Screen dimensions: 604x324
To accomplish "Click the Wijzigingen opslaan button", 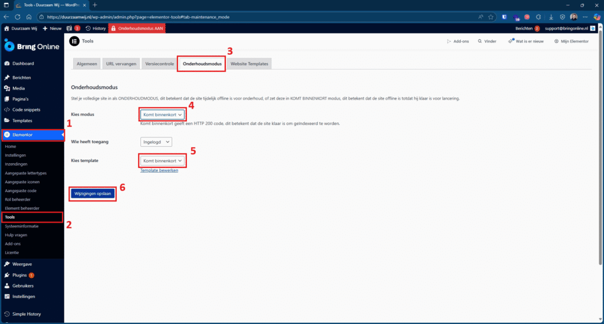I will point(92,193).
